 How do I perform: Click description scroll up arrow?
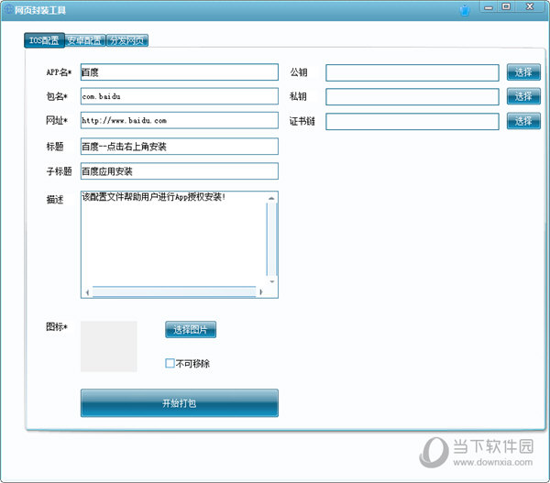[x=271, y=198]
